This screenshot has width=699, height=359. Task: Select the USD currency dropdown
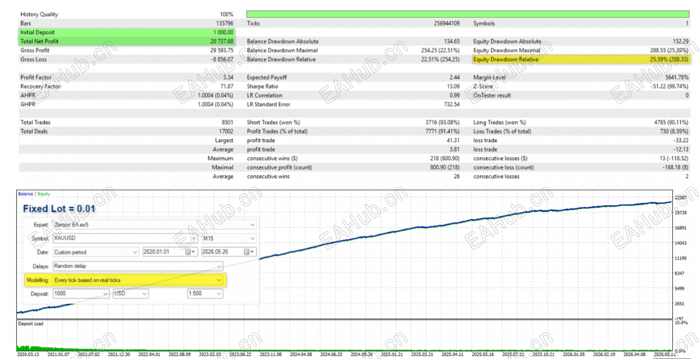click(130, 294)
